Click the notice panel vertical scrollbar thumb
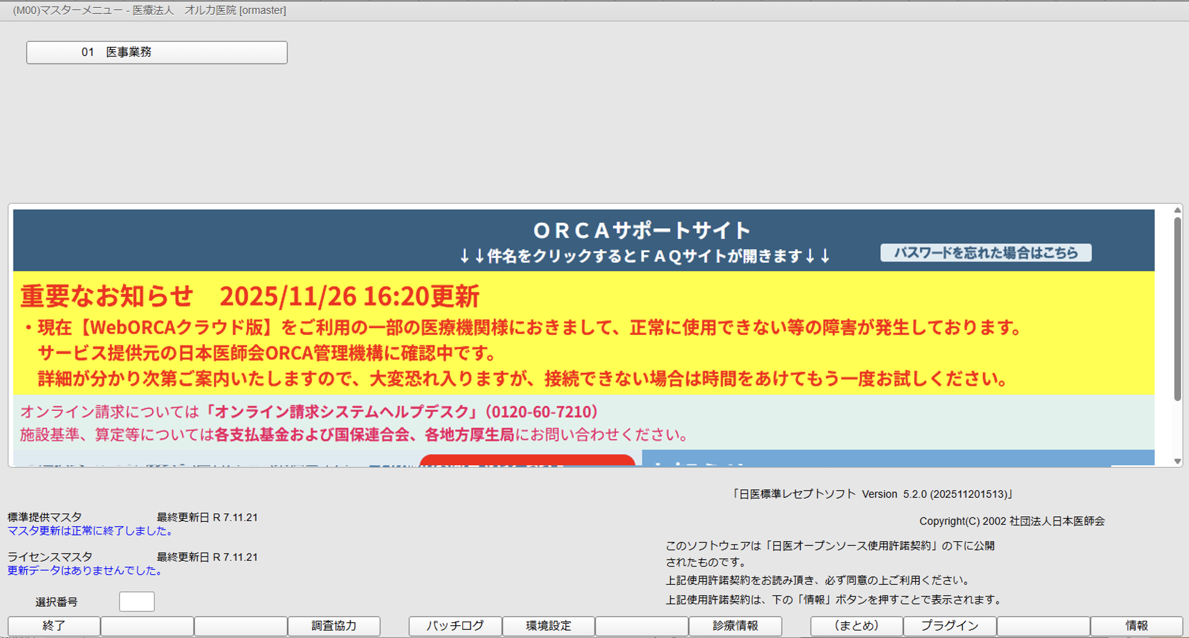1189x638 pixels. coord(1177,309)
